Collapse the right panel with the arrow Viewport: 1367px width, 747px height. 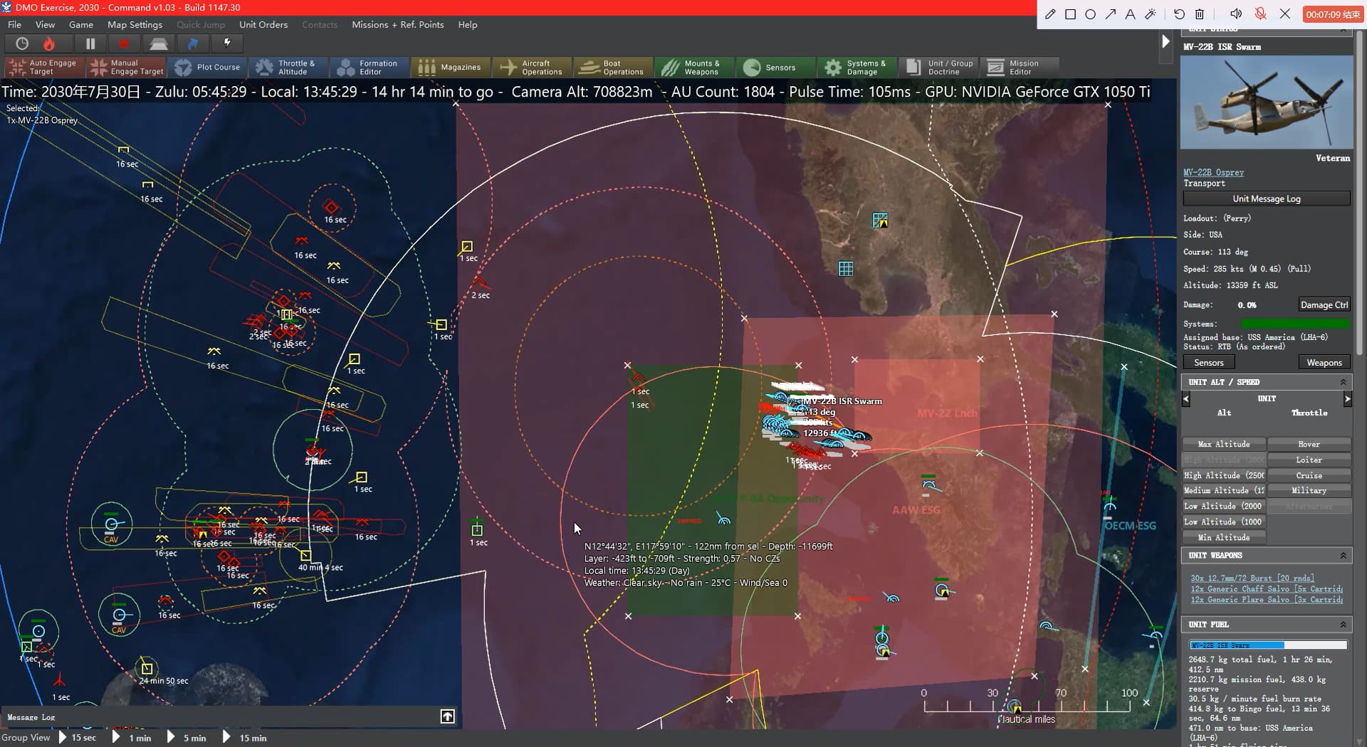[1166, 41]
